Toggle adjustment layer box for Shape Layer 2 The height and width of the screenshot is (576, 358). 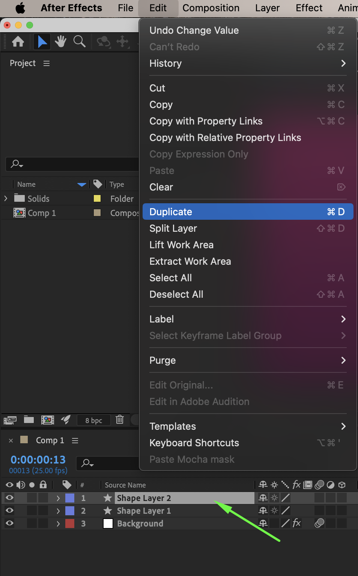(330, 498)
